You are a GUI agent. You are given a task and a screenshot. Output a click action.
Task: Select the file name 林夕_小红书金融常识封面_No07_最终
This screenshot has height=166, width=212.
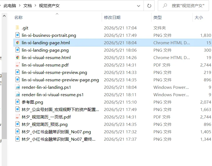59,139
